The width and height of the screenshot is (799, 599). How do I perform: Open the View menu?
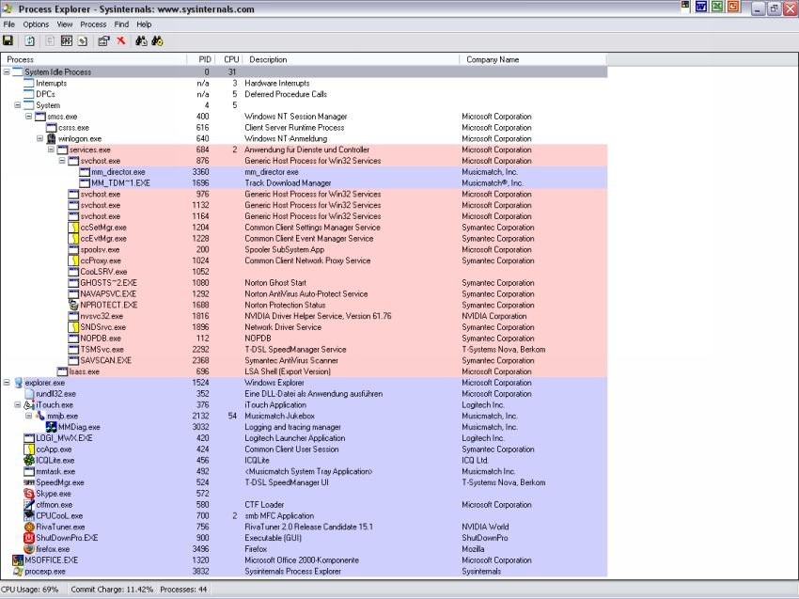point(65,24)
